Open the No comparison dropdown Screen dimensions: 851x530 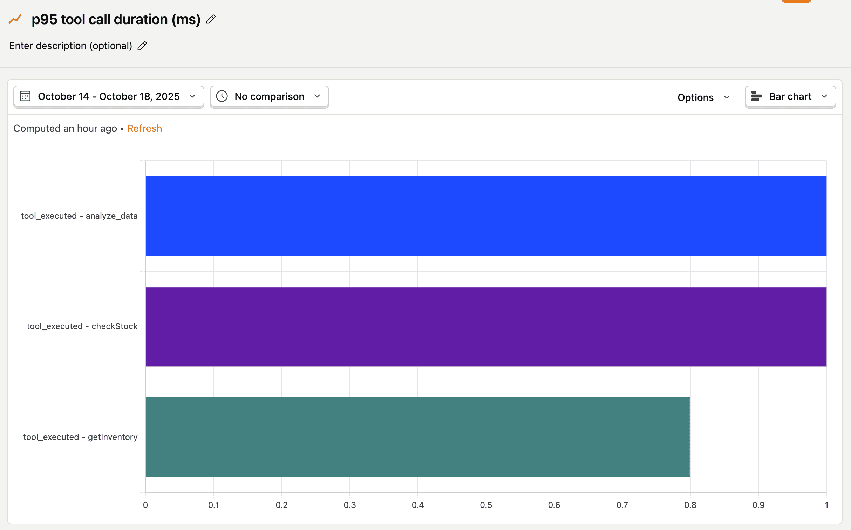[x=269, y=96]
